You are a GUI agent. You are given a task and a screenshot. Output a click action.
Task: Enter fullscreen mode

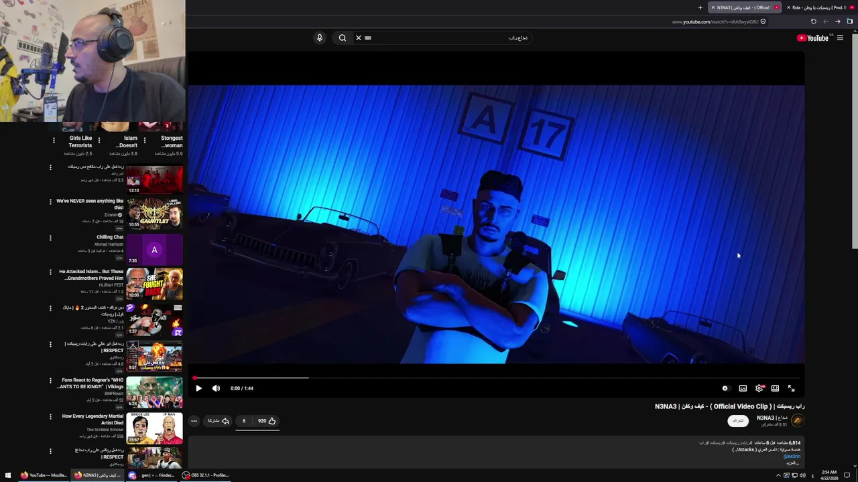[791, 388]
